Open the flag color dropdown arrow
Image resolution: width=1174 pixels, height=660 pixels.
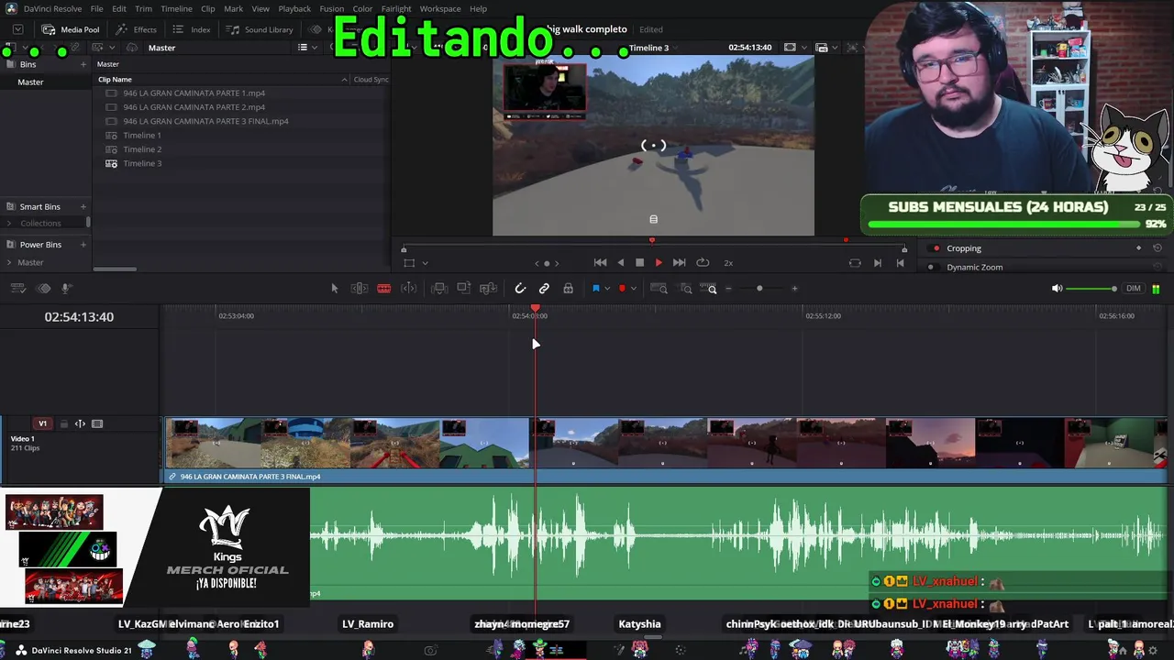[606, 289]
